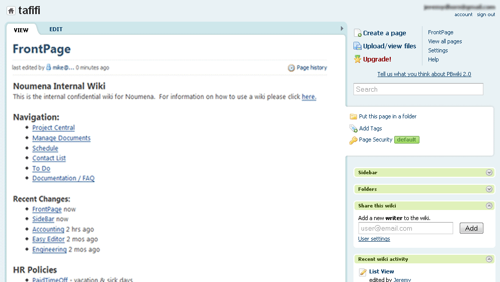Collapse the Share this wiki panel

[488, 206]
